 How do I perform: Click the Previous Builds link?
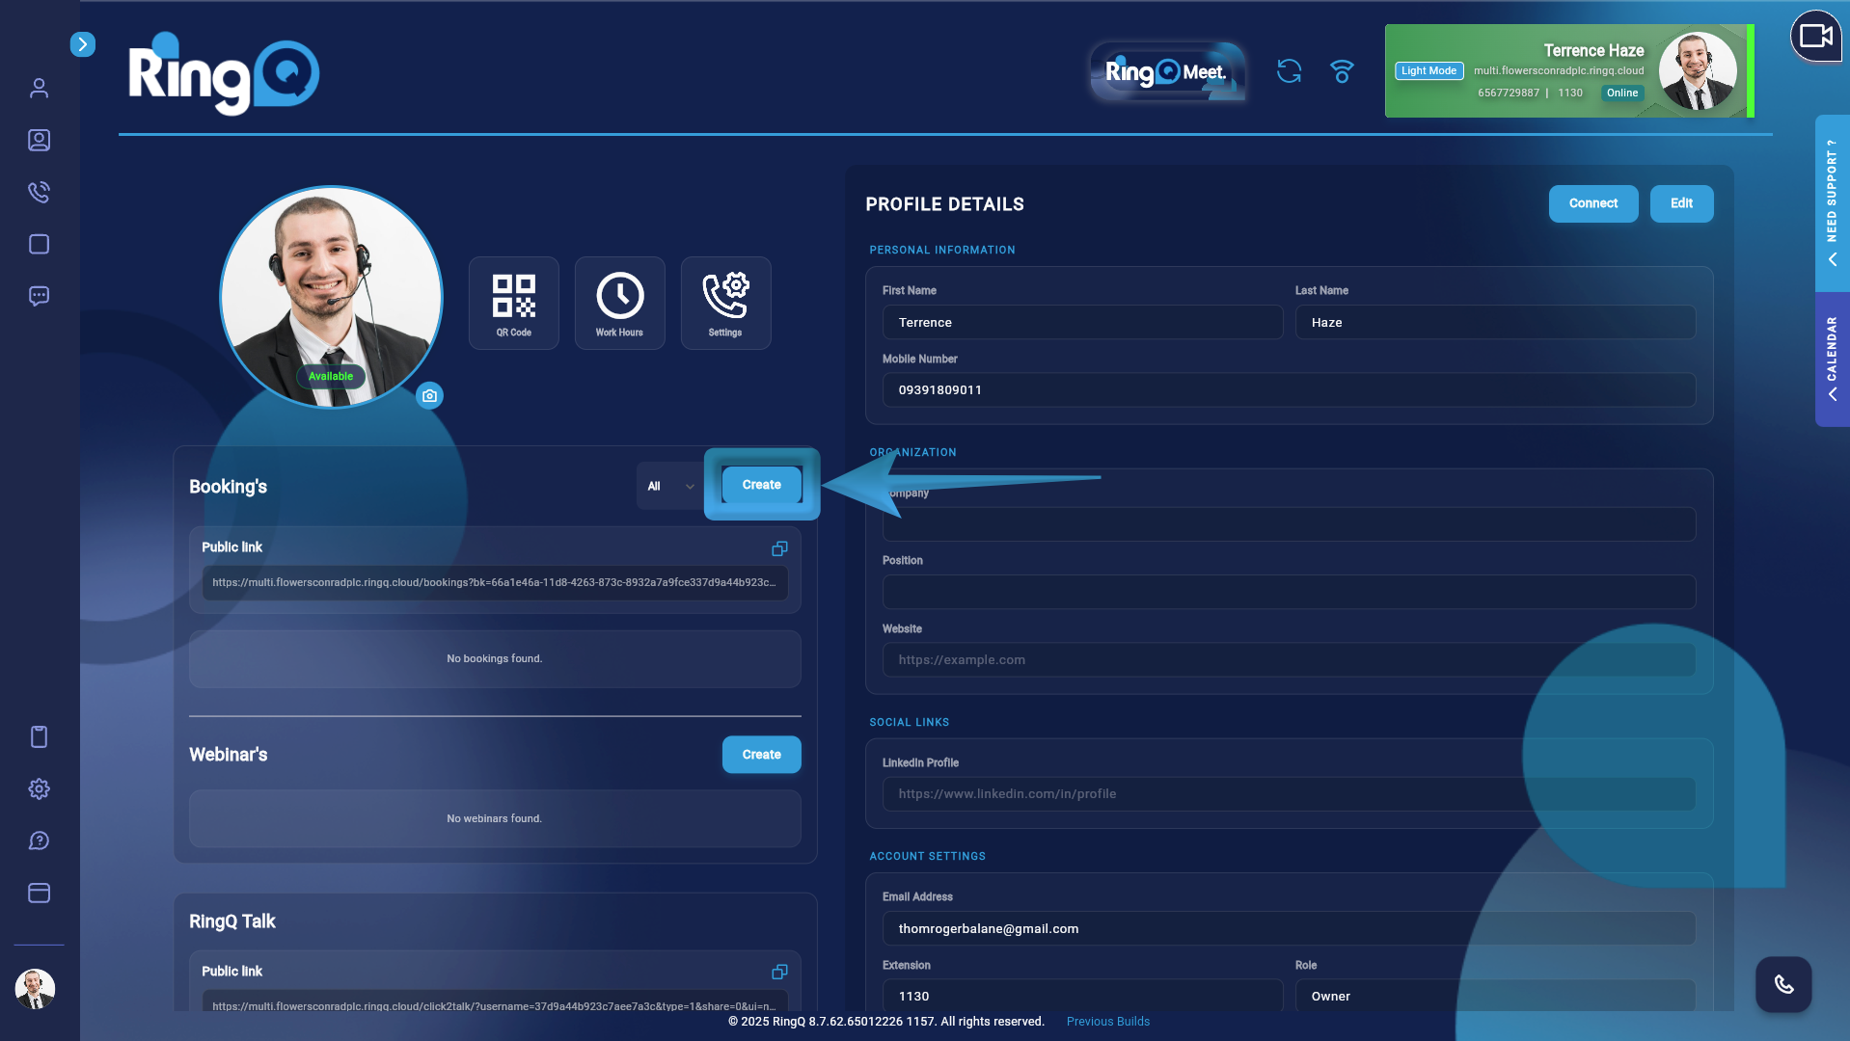(x=1107, y=1022)
